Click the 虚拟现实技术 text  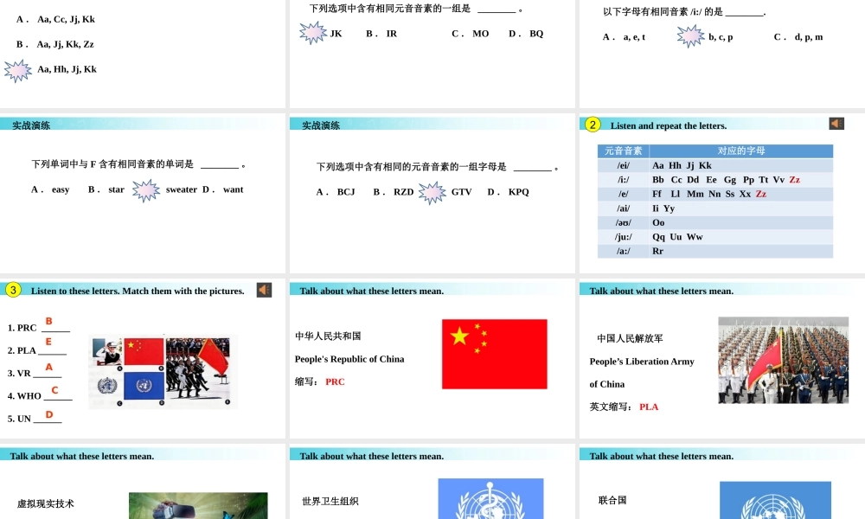[x=45, y=503]
